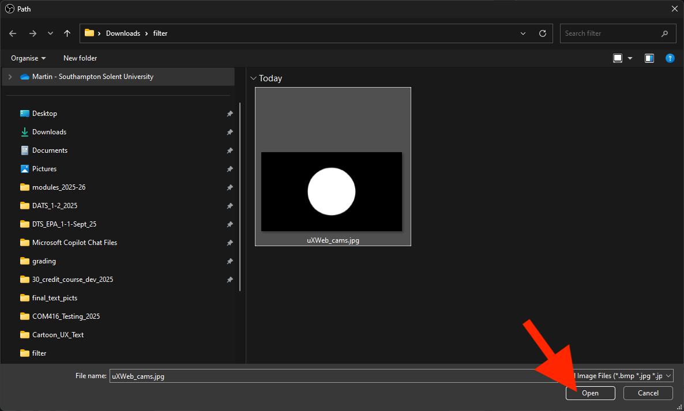The image size is (684, 411).
Task: Click the Back navigation arrow
Action: (13, 33)
